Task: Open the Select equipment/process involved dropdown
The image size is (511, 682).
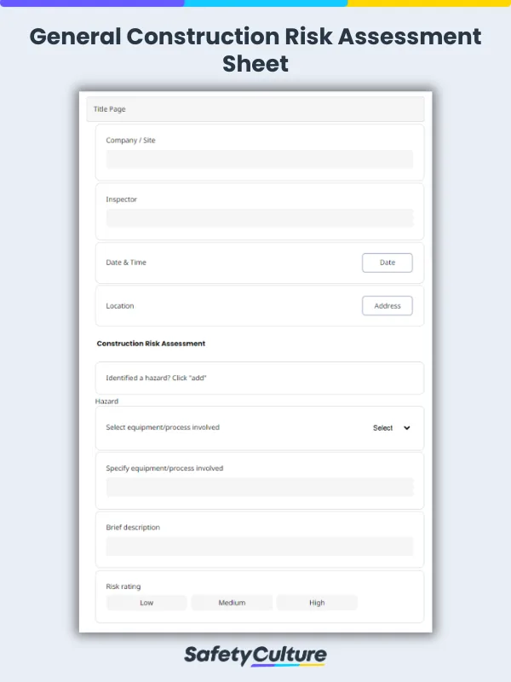Action: coord(383,428)
